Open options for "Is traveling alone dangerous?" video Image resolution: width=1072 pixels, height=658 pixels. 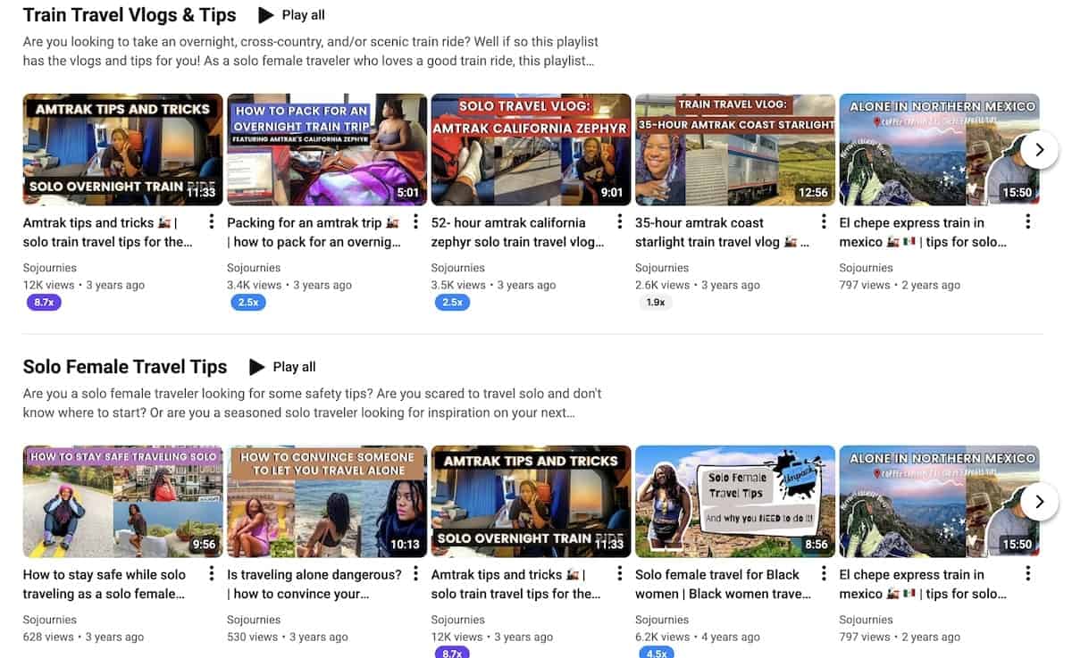tap(415, 574)
